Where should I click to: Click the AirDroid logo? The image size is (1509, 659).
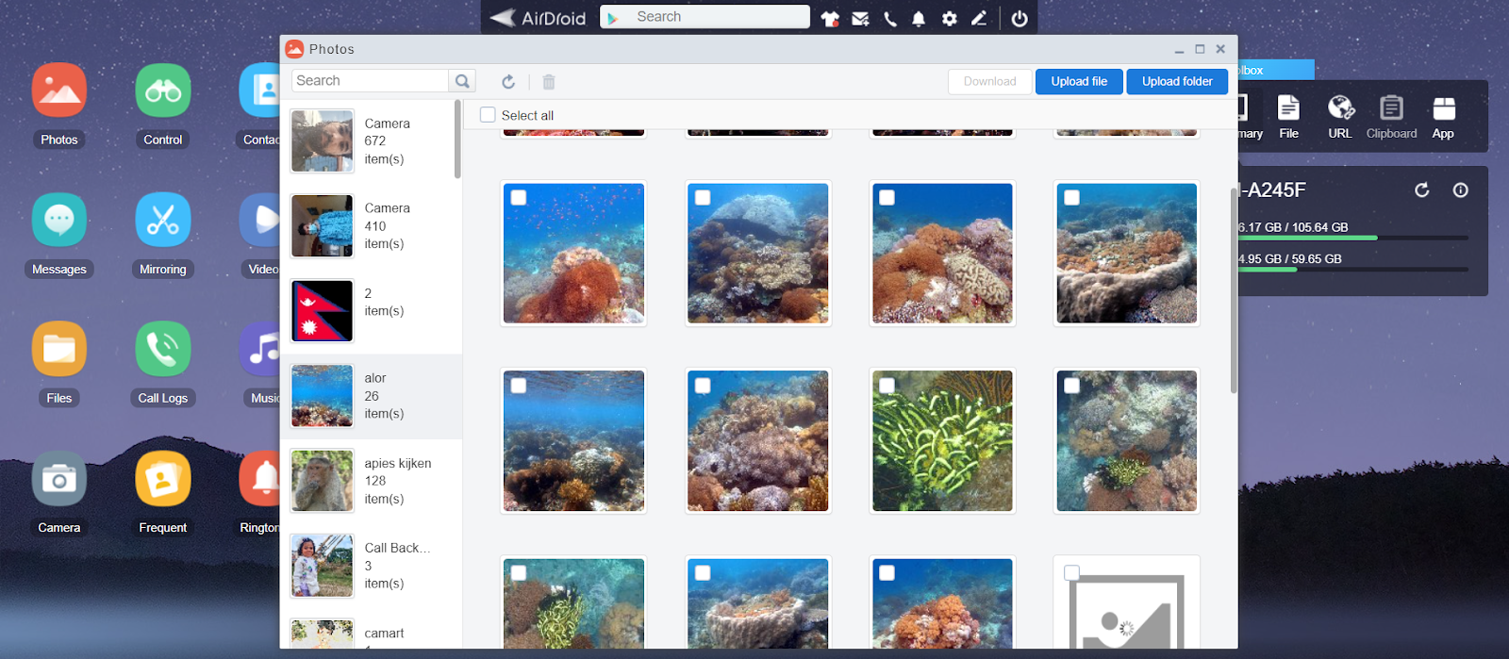click(x=539, y=18)
